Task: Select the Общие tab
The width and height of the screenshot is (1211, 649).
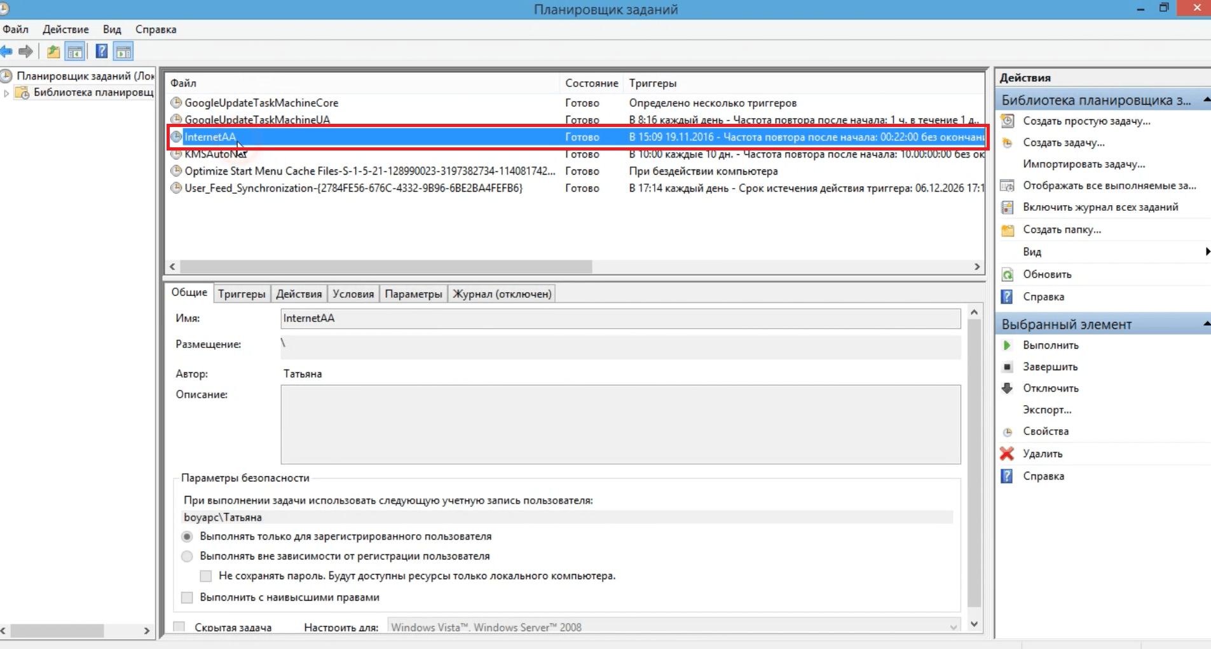Action: [189, 292]
